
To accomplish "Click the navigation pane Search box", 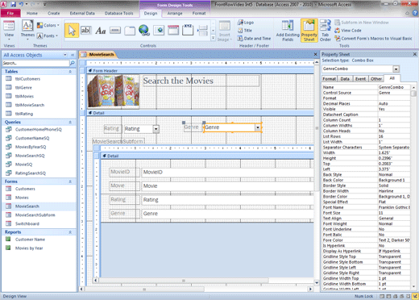I will pos(36,63).
